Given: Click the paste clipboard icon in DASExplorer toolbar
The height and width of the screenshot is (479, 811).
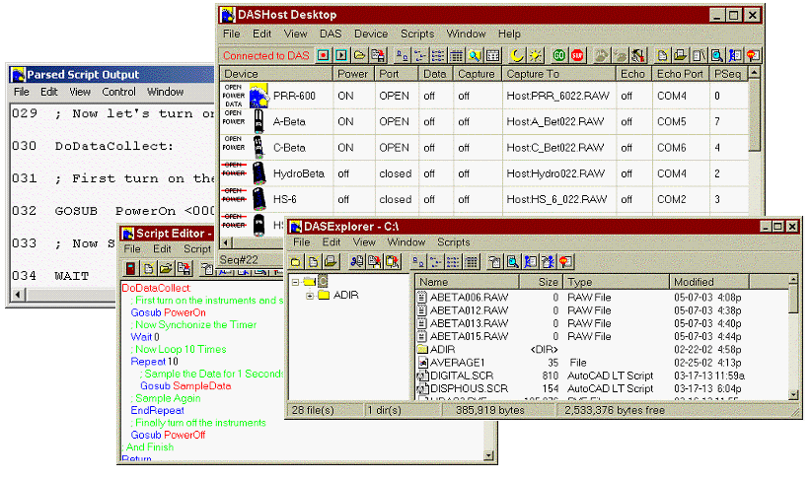Looking at the screenshot, I should click(x=392, y=261).
